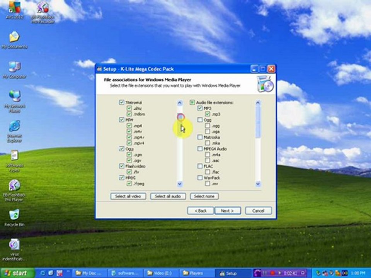
Task: Select the virus indentificat... desktop icon
Action: pos(14,250)
